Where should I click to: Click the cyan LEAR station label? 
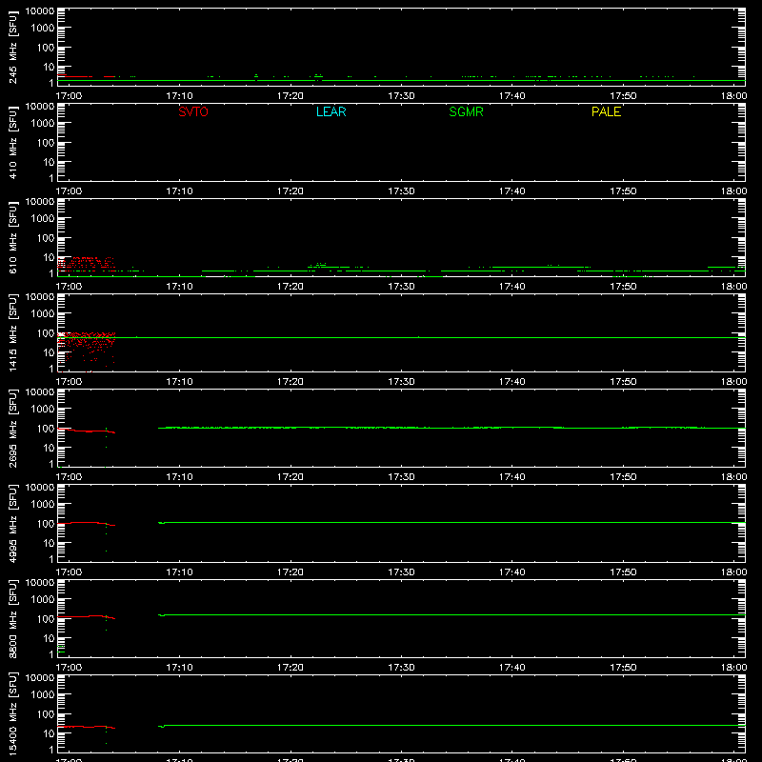point(331,111)
